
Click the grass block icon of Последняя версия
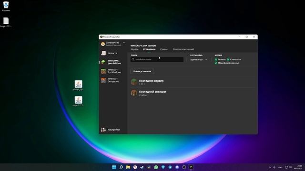tap(134, 82)
